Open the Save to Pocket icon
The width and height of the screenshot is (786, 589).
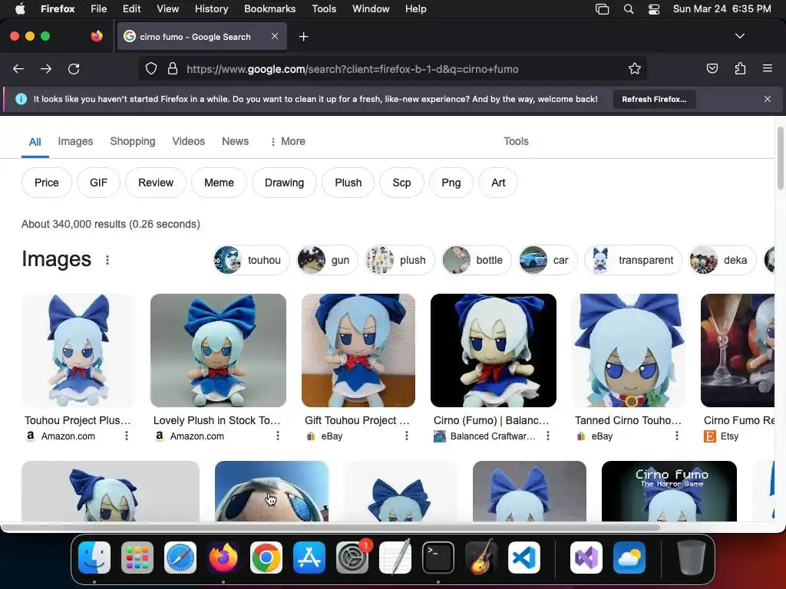coord(712,68)
